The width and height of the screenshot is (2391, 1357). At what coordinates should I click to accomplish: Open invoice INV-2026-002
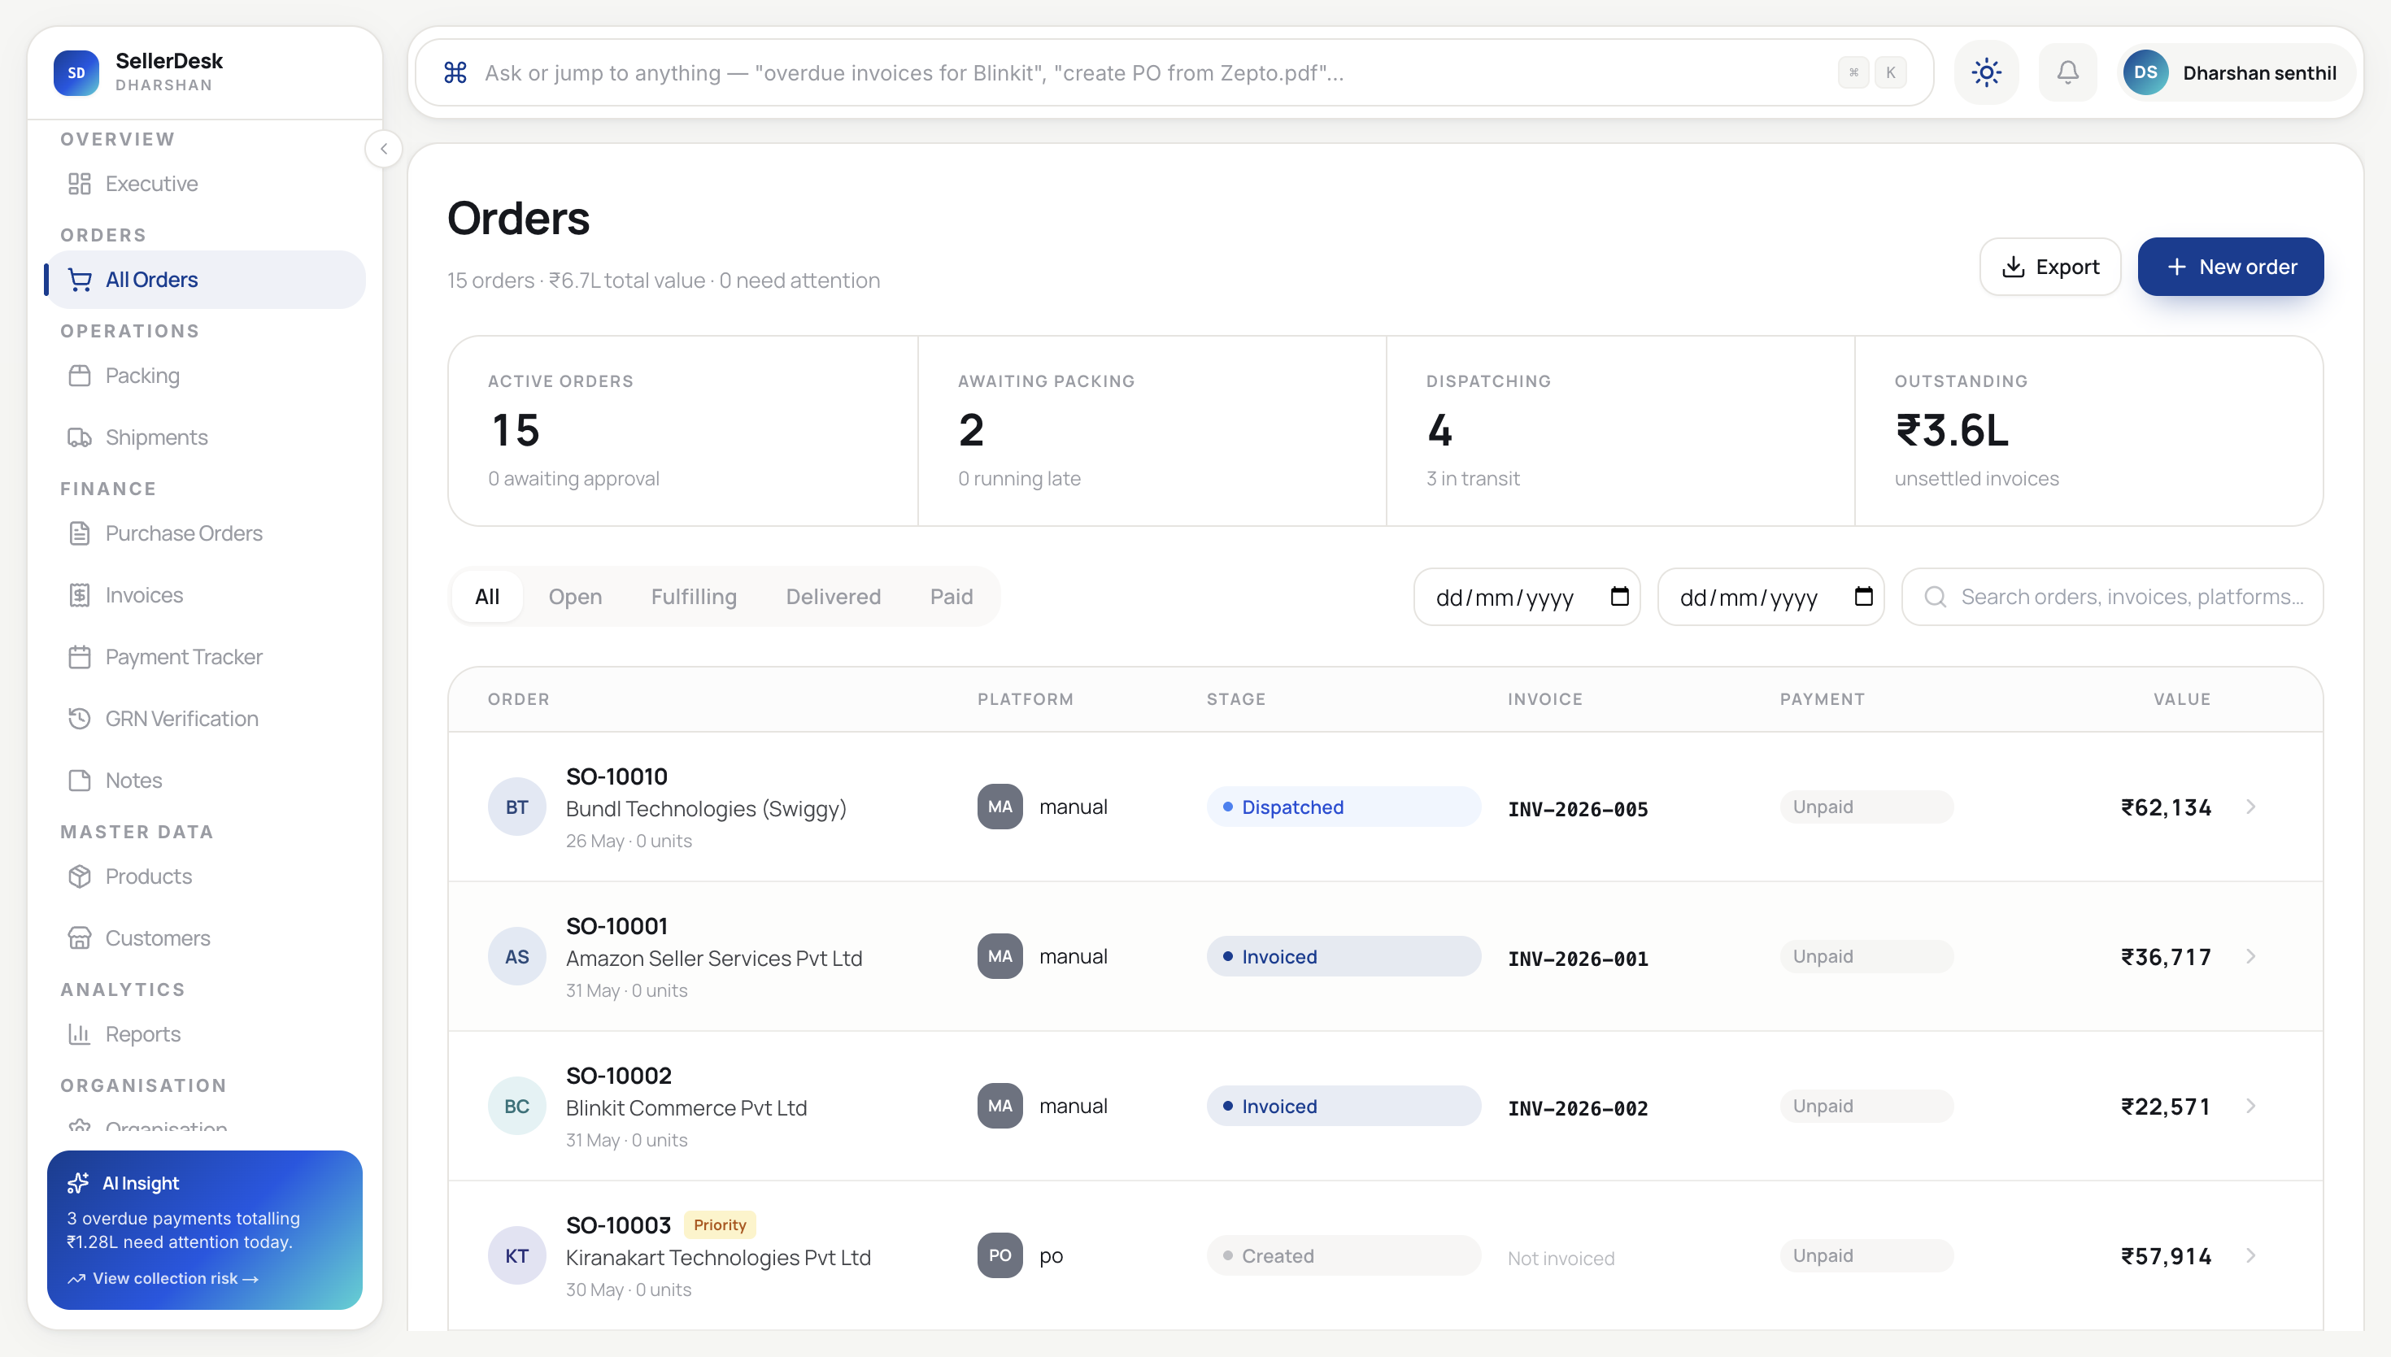(x=1577, y=1108)
